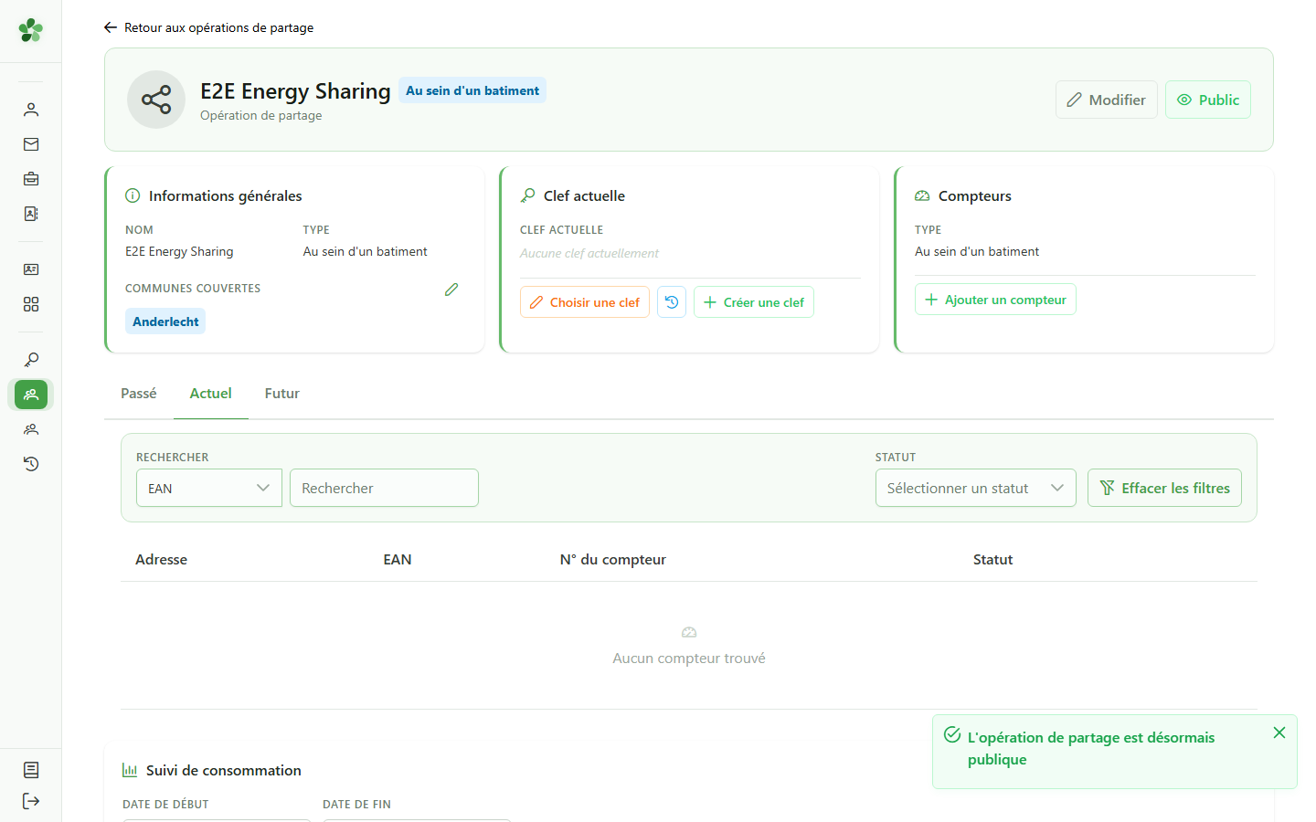Click Effacer les filtres button
1316x822 pixels.
pos(1164,488)
